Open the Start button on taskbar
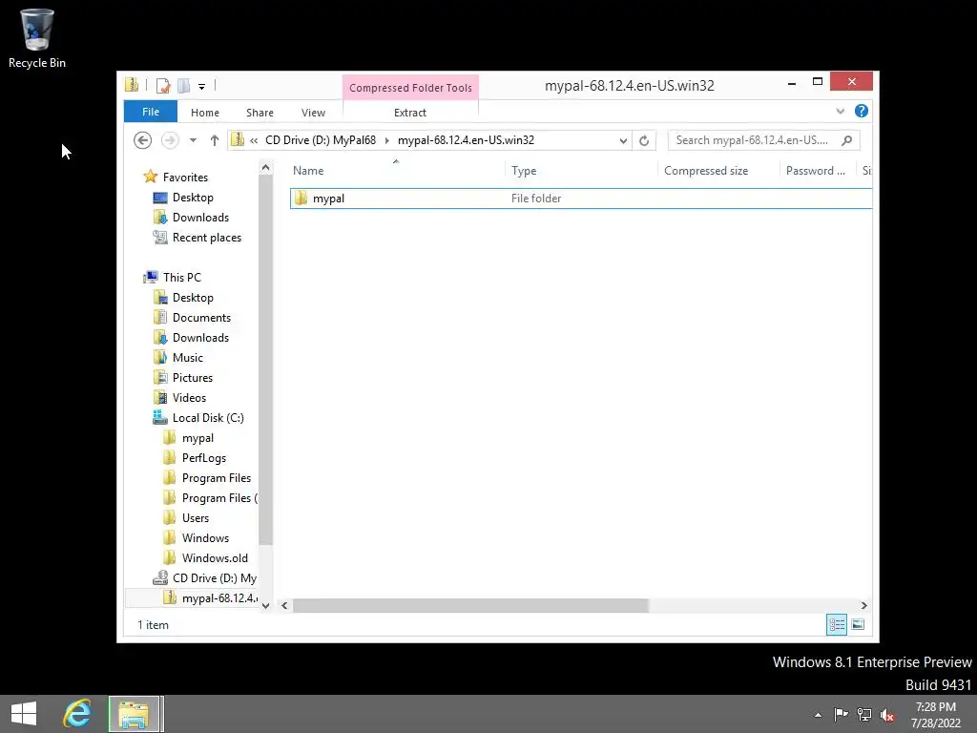The width and height of the screenshot is (977, 733). tap(24, 714)
